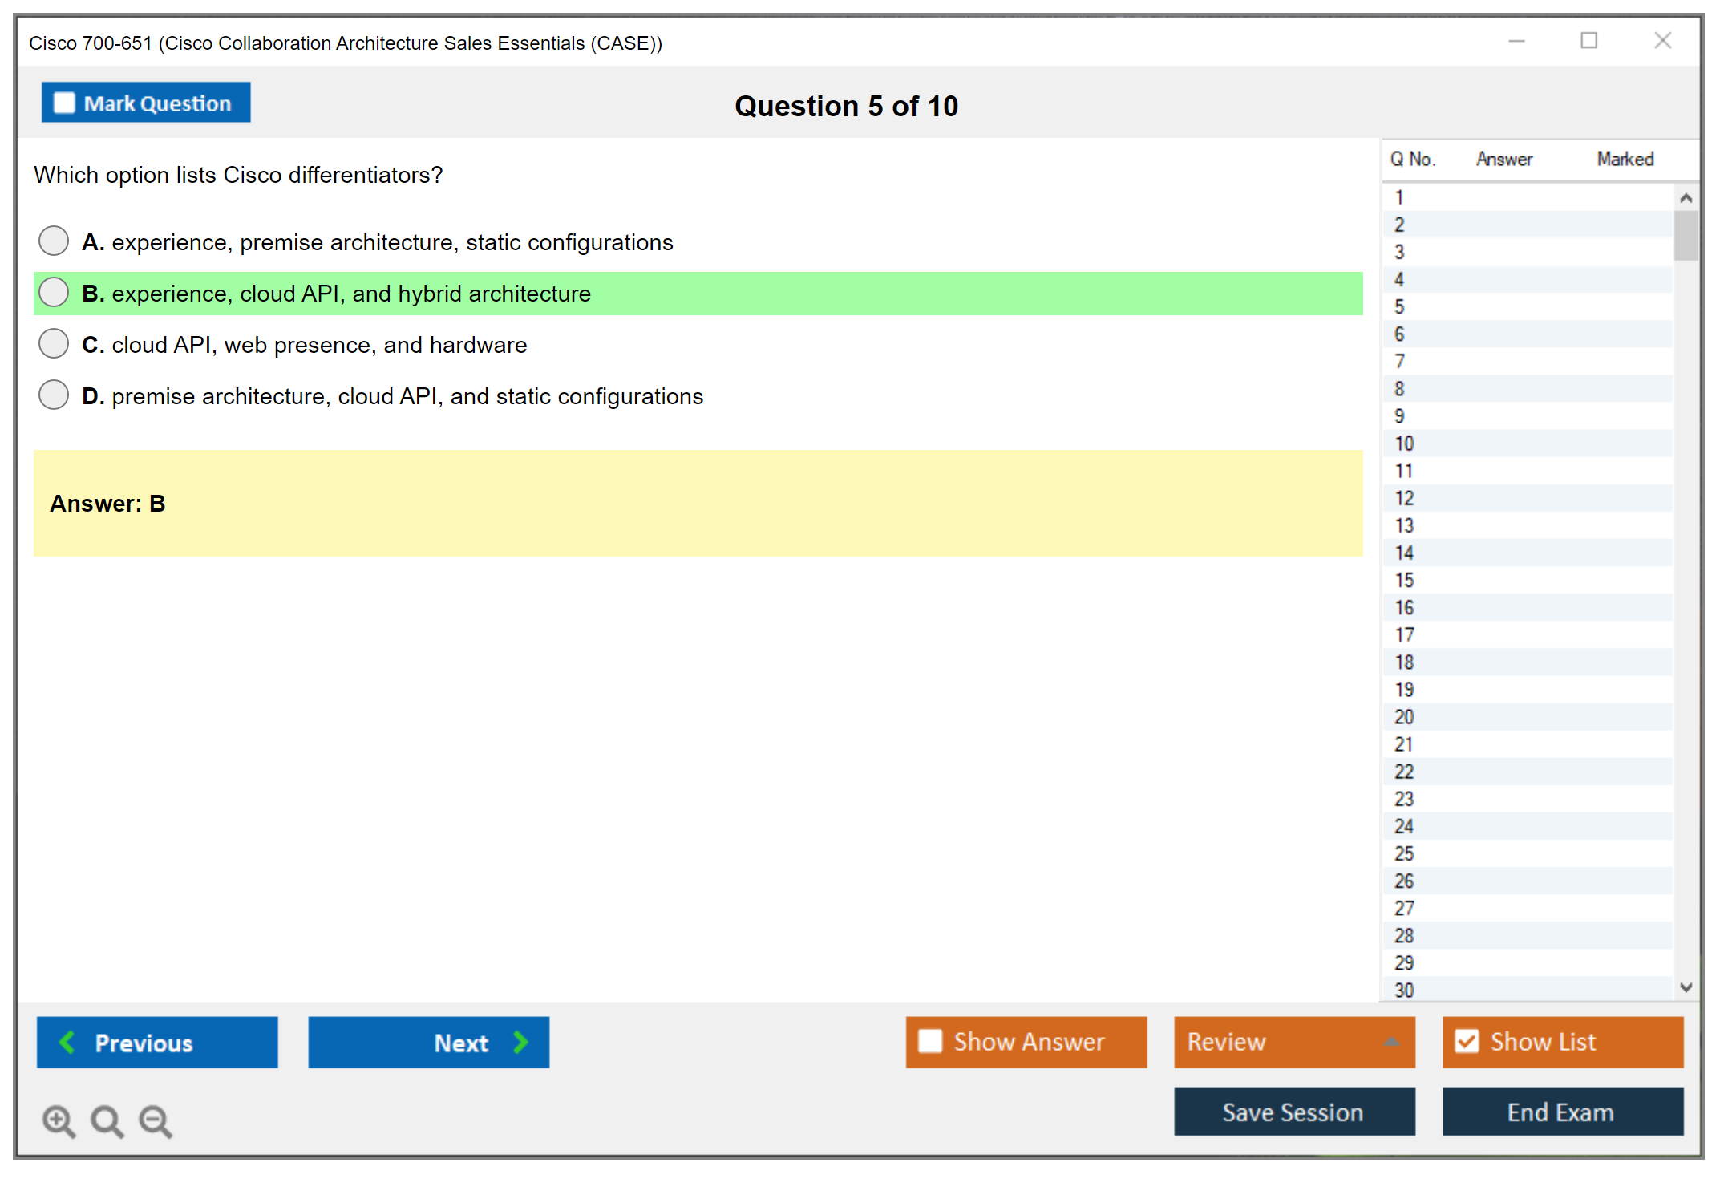Close the Cisco 700-651 exam window
1724x1179 pixels.
tap(1662, 41)
